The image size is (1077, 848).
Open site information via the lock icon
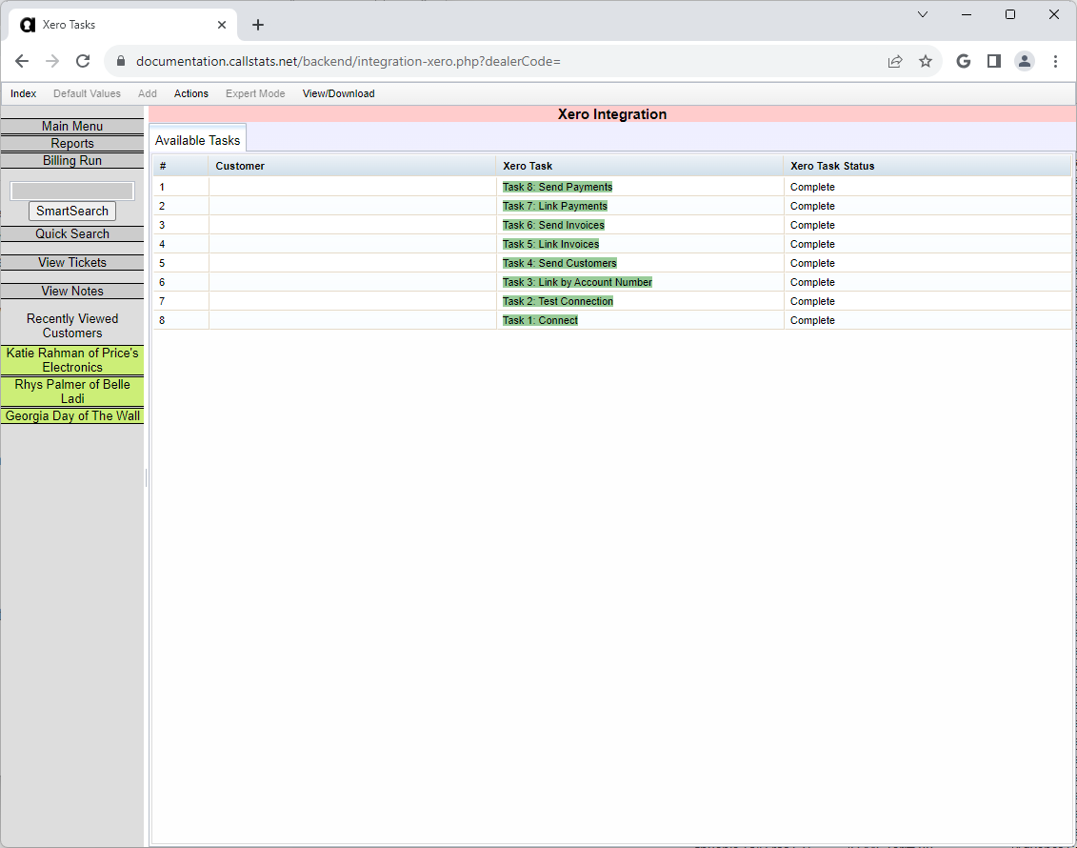(x=120, y=60)
